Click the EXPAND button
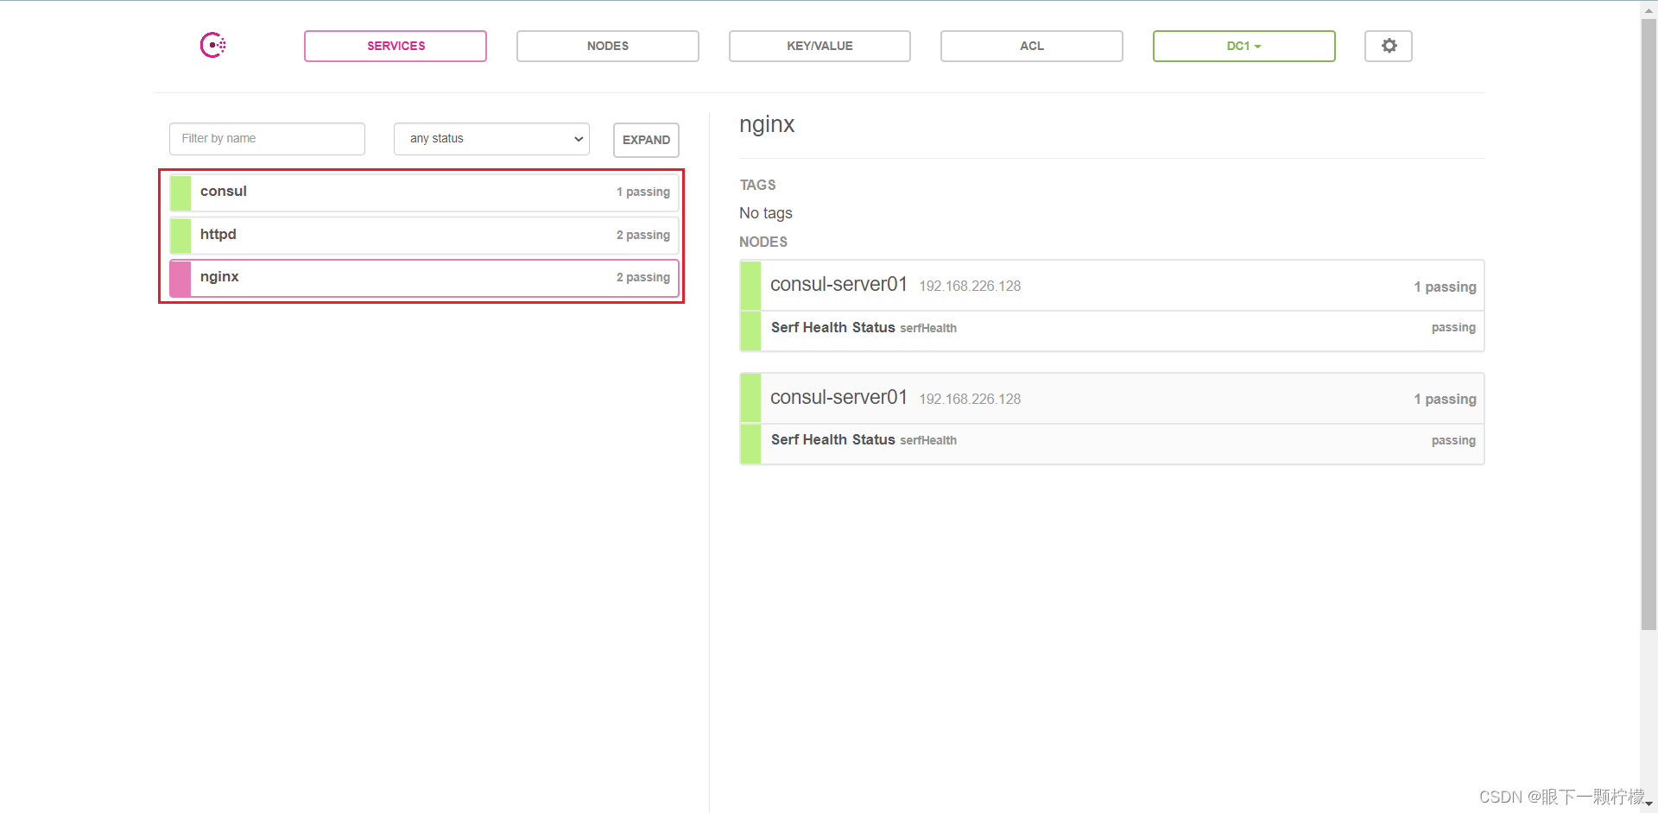 click(x=646, y=140)
